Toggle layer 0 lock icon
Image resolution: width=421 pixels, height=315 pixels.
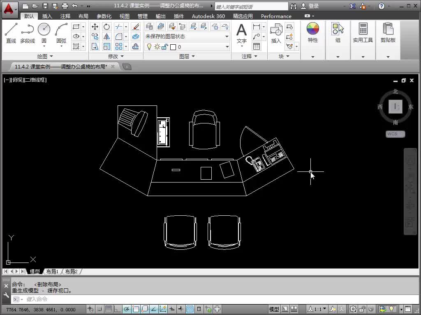164,47
